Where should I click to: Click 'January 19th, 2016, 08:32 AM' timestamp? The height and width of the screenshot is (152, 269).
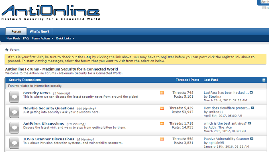[226, 147]
